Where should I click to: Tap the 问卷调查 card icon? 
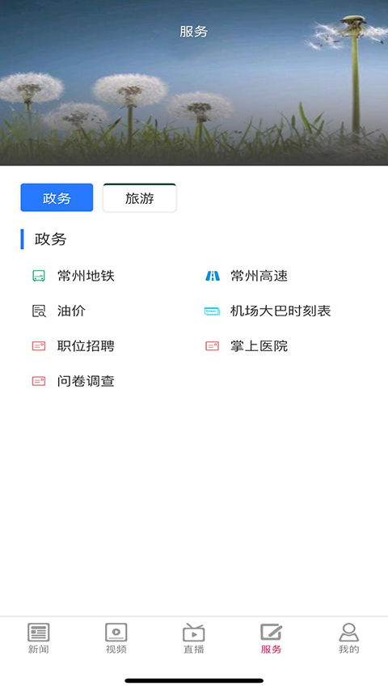[x=39, y=381]
